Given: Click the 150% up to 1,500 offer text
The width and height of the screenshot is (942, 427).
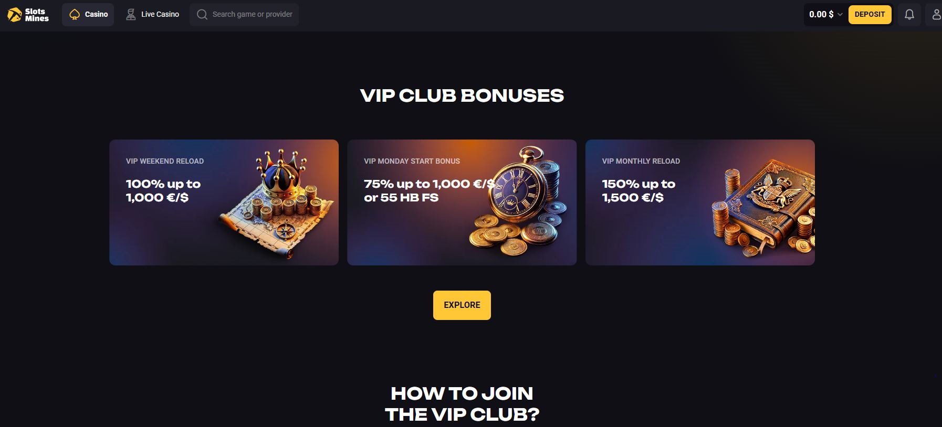Looking at the screenshot, I should 639,191.
